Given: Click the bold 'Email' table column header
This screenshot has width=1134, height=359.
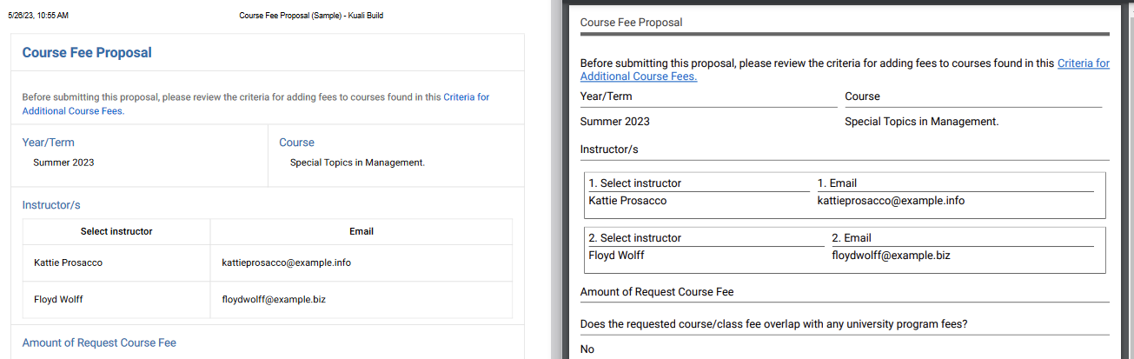Looking at the screenshot, I should click(361, 231).
